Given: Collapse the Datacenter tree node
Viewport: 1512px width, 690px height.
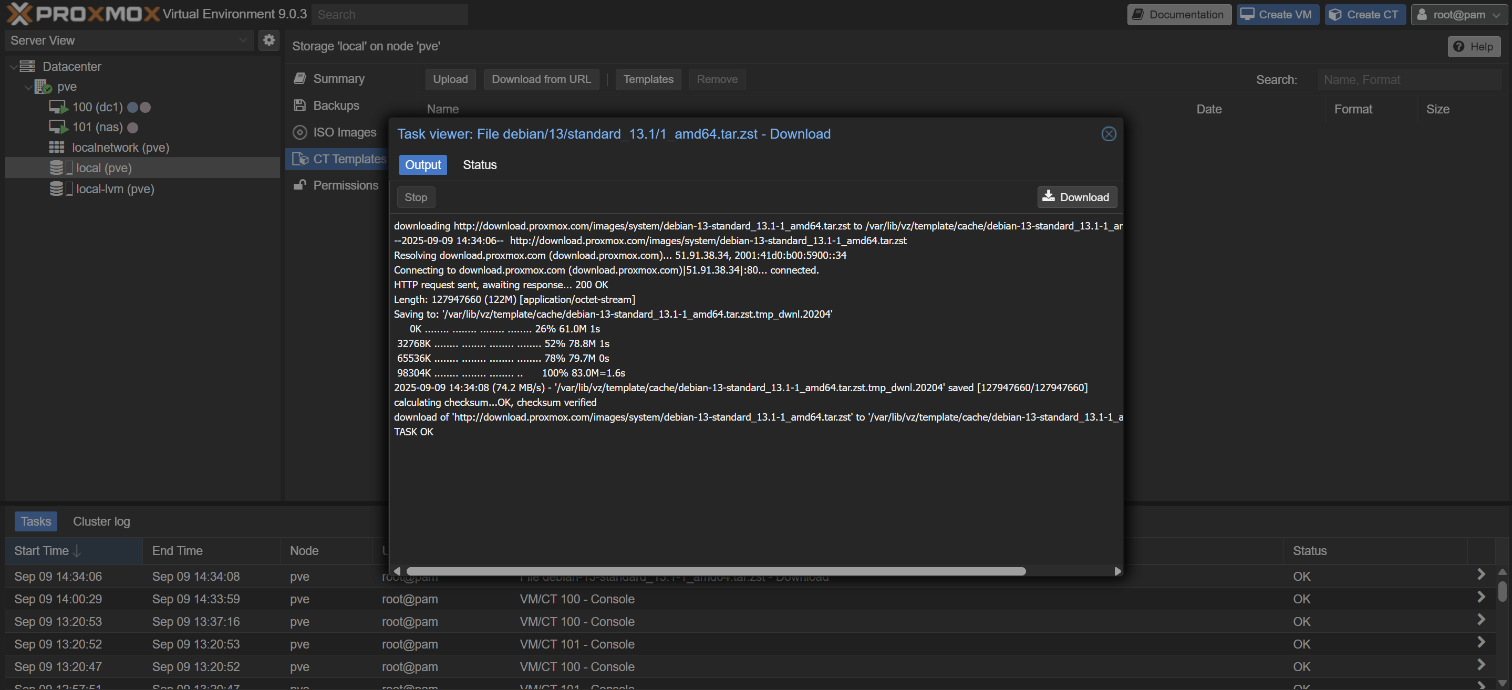Looking at the screenshot, I should tap(13, 67).
